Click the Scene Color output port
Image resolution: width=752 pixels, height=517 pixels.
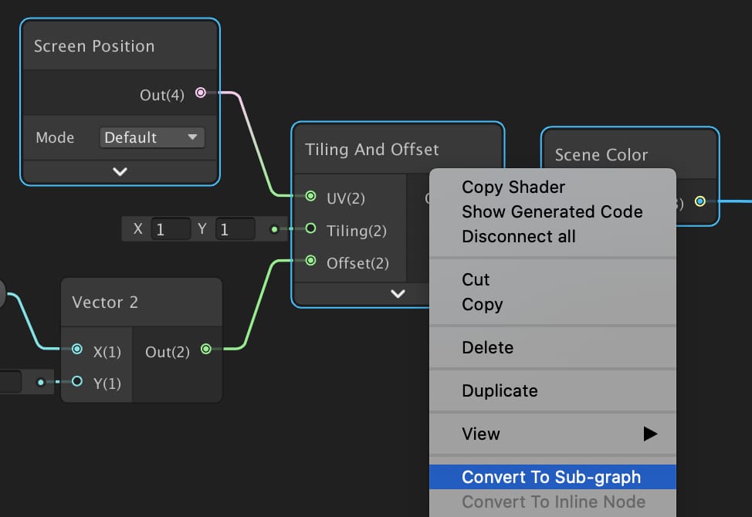699,201
